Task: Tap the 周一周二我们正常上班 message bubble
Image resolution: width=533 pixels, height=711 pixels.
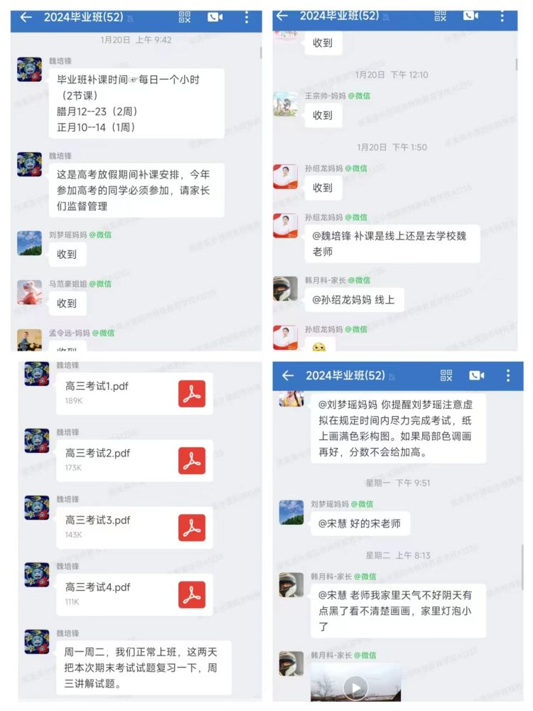Action: pyautogui.click(x=144, y=668)
